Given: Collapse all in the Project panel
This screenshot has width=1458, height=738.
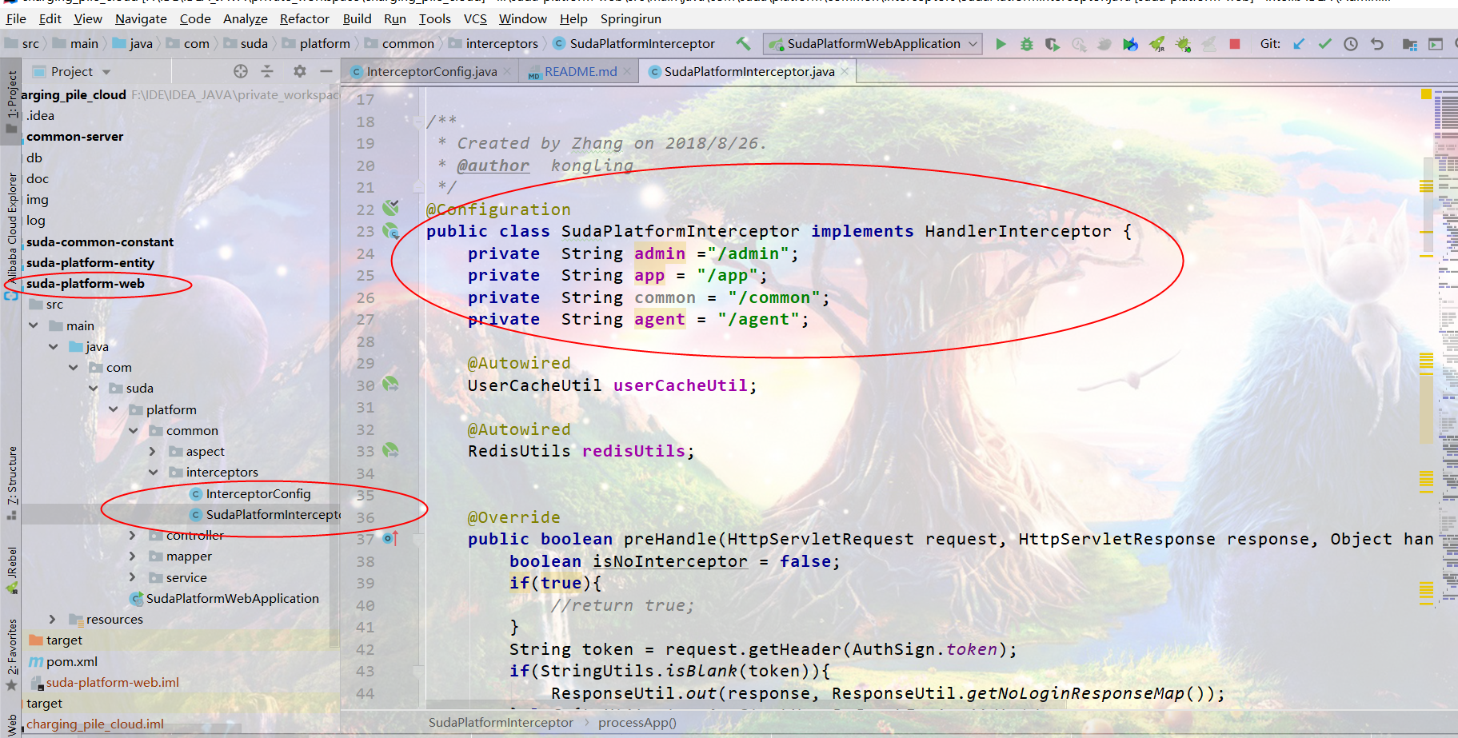Looking at the screenshot, I should tap(267, 71).
